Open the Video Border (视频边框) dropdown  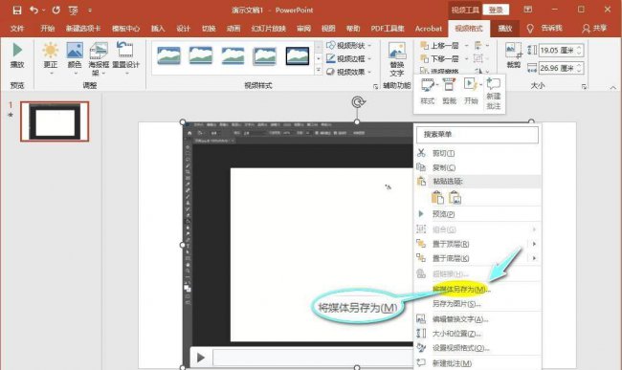click(349, 58)
